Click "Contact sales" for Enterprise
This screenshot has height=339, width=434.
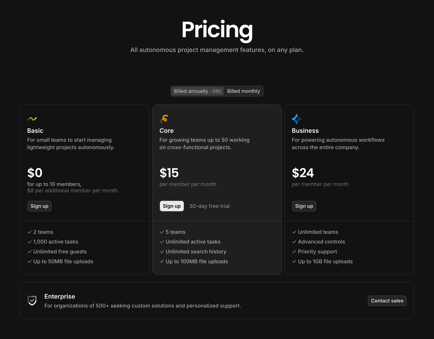tap(387, 301)
